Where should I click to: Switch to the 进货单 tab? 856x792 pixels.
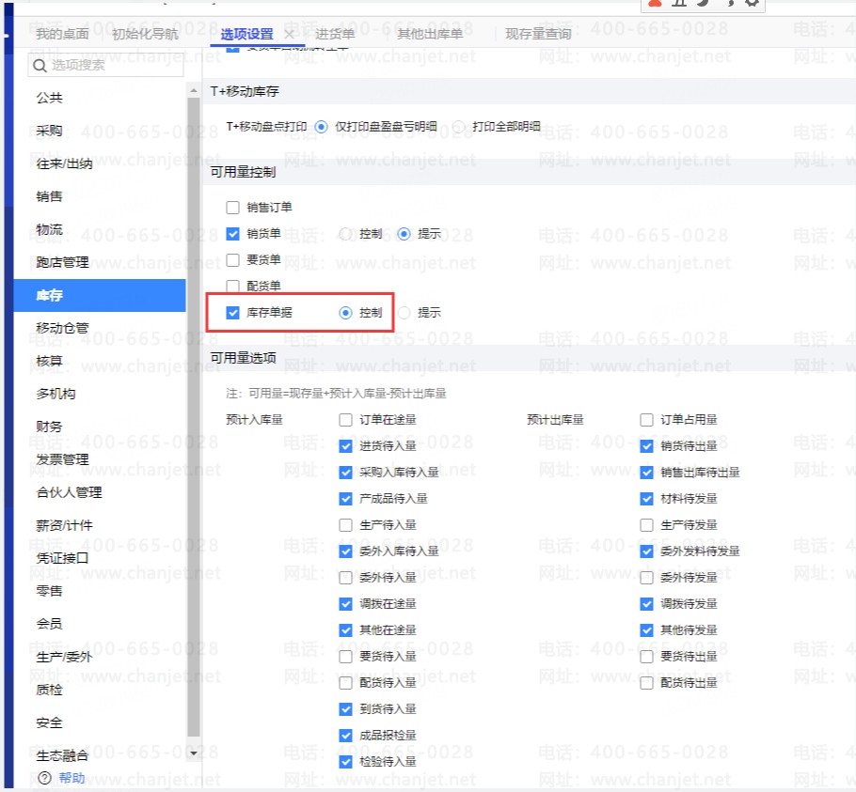pos(334,35)
